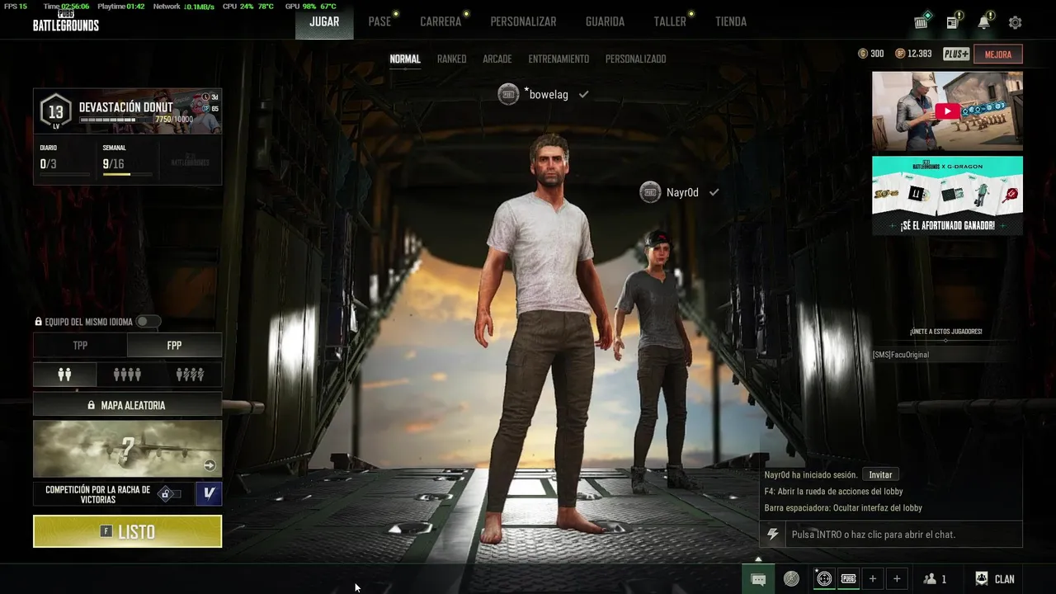Select the starred target emblem slot

click(823, 579)
